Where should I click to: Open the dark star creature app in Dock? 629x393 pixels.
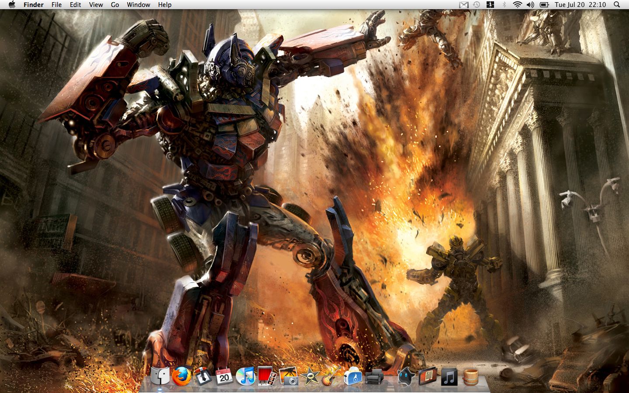(405, 376)
